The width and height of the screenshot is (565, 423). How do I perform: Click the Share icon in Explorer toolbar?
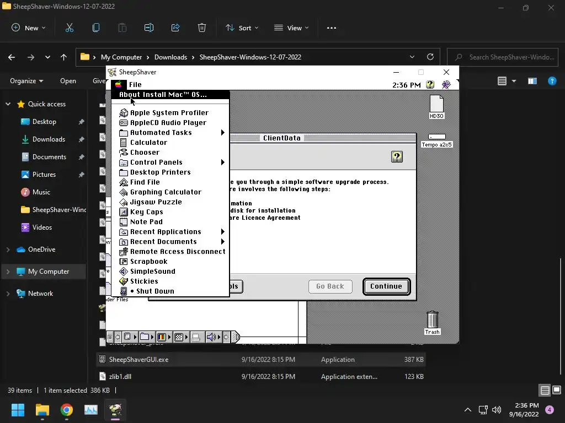click(175, 28)
